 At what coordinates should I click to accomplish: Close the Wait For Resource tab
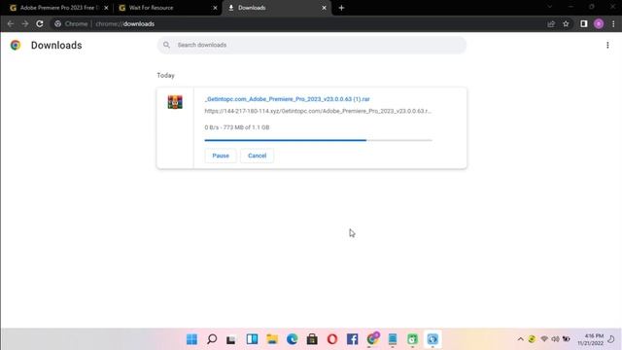(216, 8)
